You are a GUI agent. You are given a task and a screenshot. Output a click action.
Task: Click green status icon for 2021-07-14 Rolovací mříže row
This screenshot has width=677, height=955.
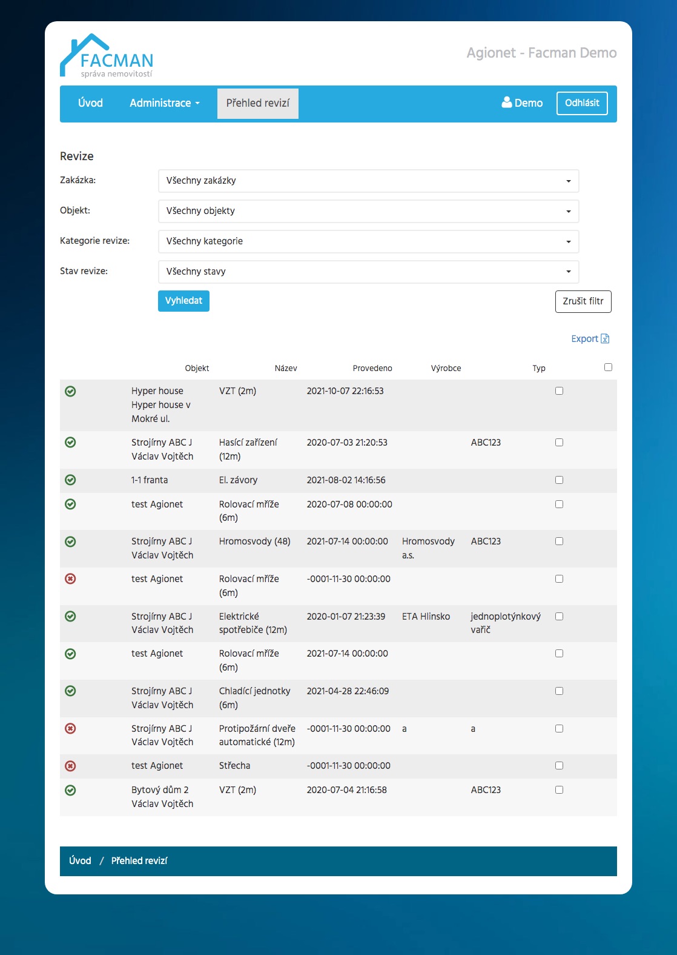point(70,654)
